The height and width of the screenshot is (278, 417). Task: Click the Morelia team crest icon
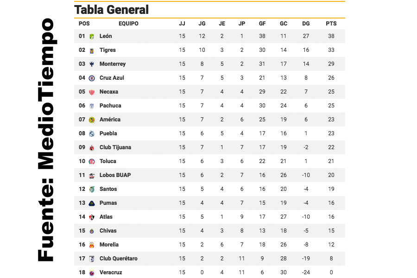click(x=92, y=245)
